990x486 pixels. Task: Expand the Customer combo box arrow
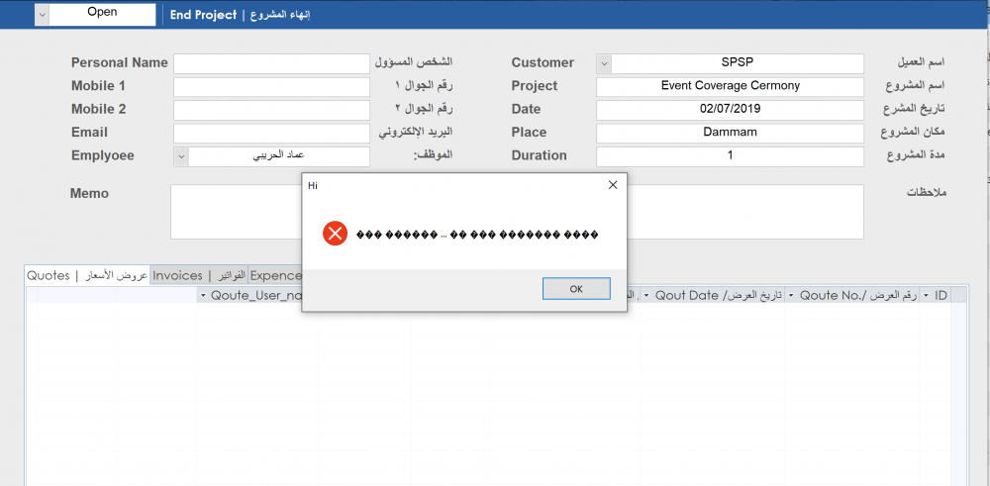604,63
